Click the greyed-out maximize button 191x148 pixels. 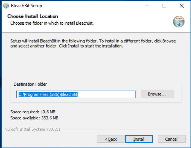(x=164, y=6)
